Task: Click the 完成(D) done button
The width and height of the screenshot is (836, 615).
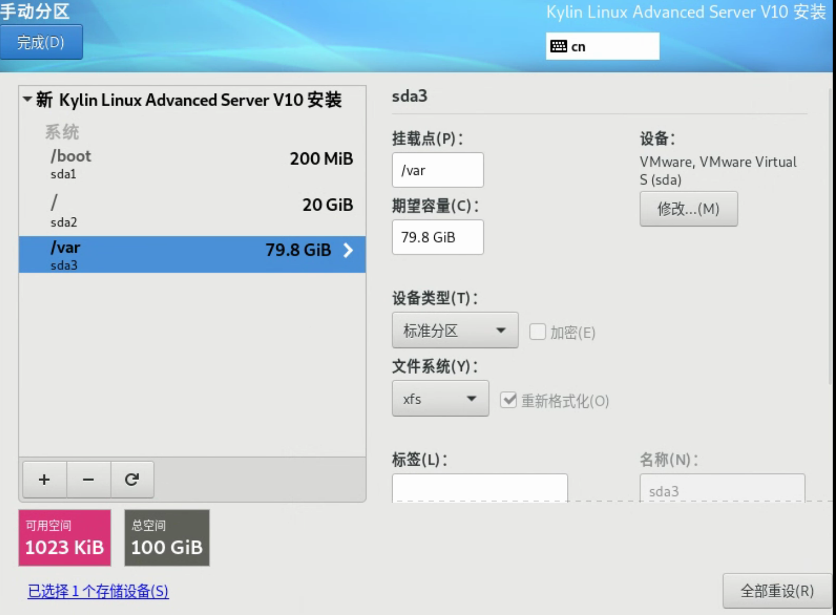Action: (41, 42)
